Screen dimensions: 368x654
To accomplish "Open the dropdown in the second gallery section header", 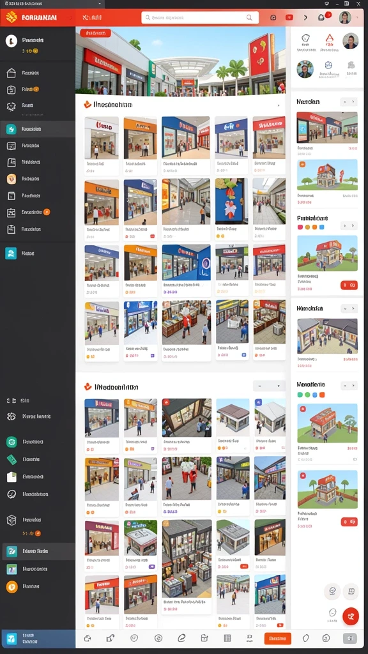I will tap(269, 386).
